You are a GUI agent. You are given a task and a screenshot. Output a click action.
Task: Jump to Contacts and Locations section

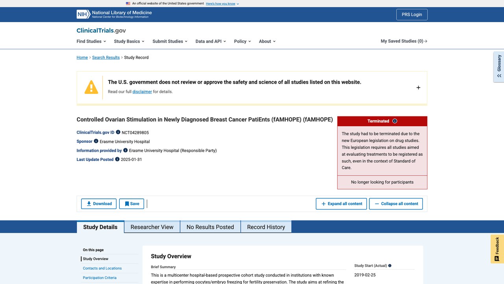[102, 268]
